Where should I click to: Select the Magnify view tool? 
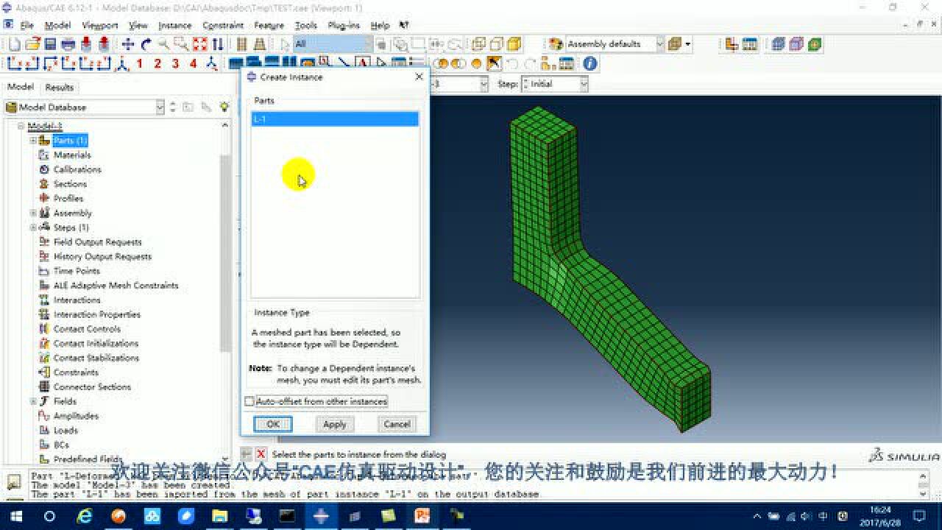(163, 44)
